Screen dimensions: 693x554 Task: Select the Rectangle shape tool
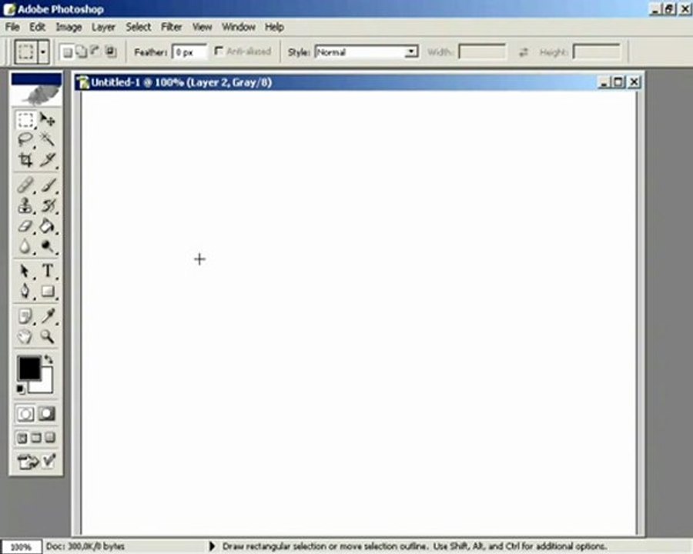[47, 291]
